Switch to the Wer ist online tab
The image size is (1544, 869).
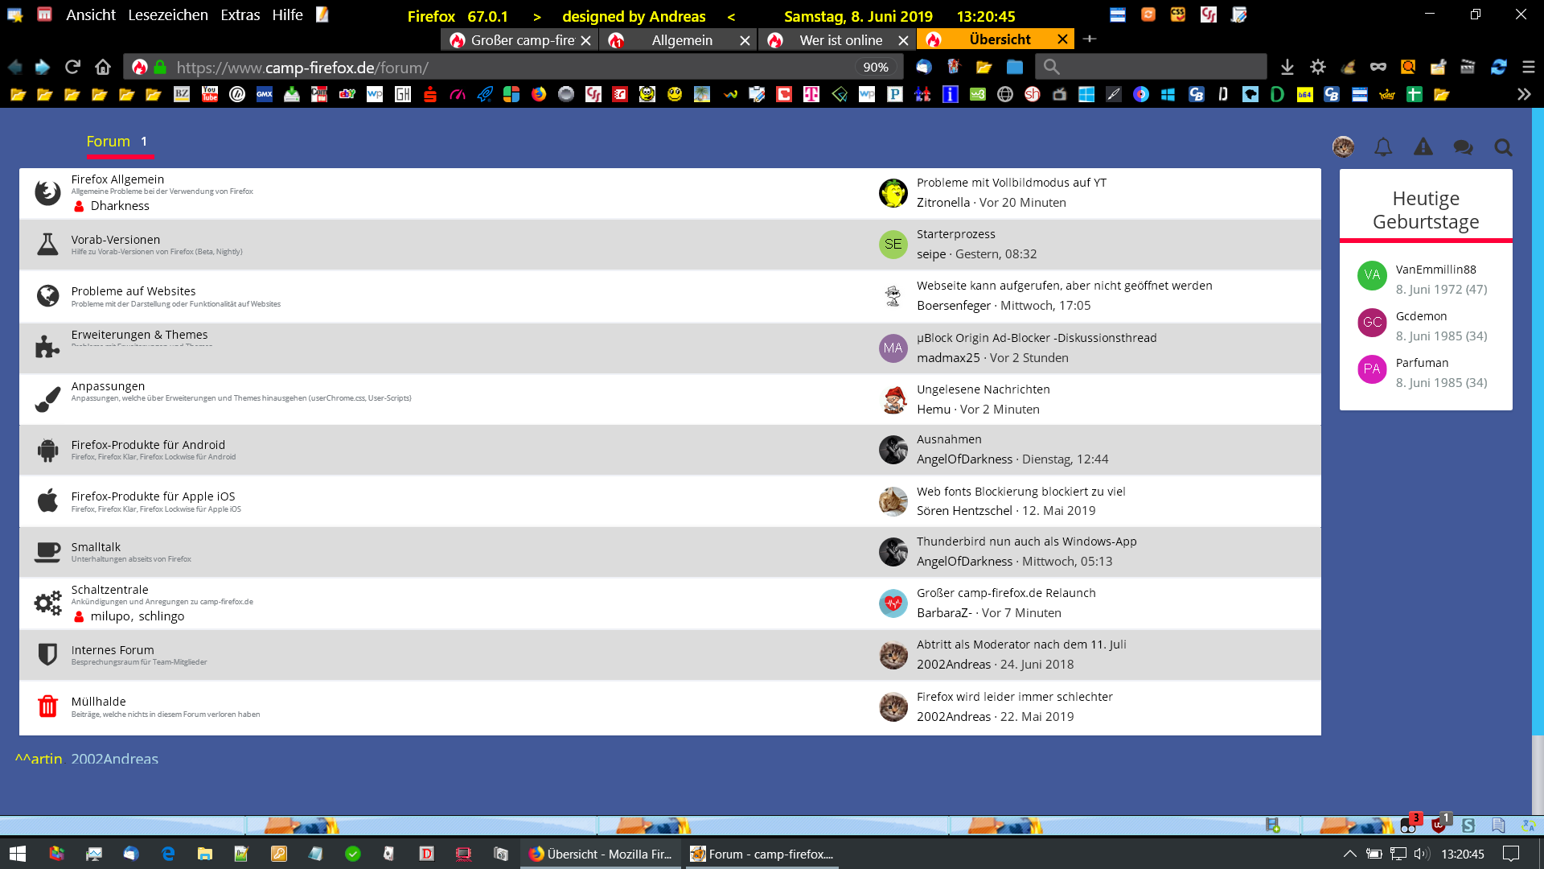click(x=840, y=39)
